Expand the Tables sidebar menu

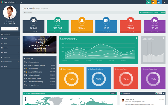point(10,53)
